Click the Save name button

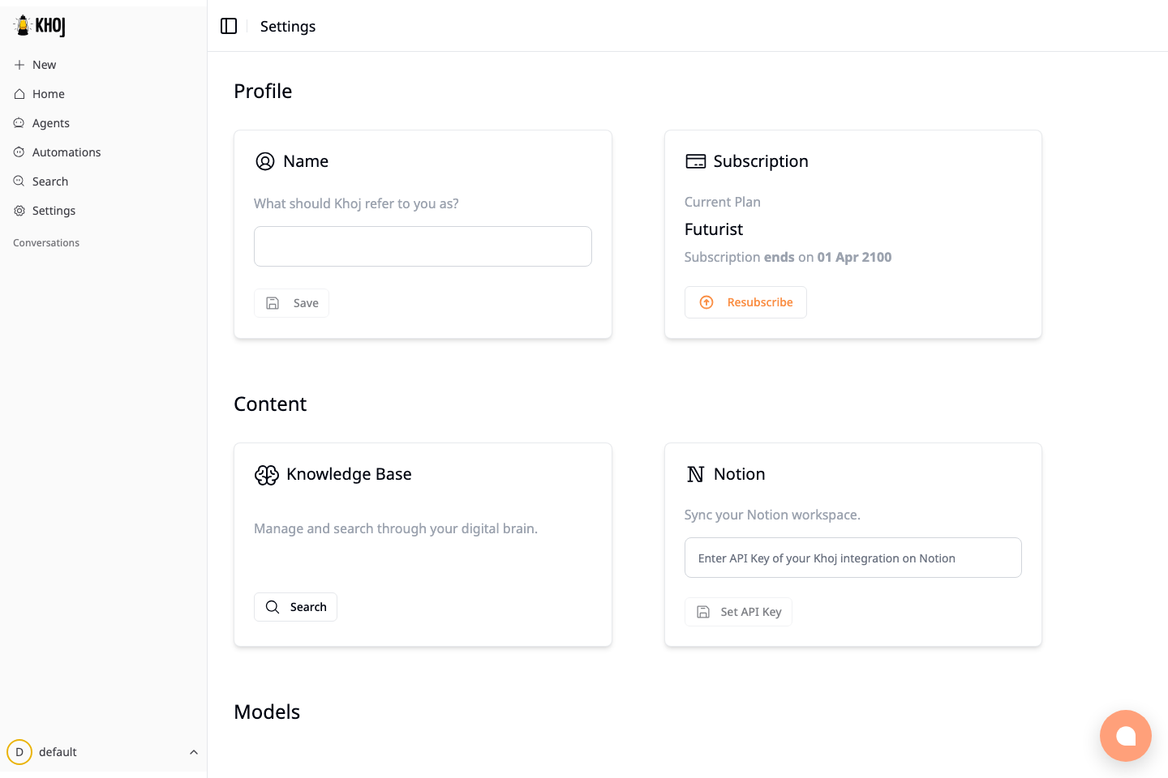click(x=291, y=303)
